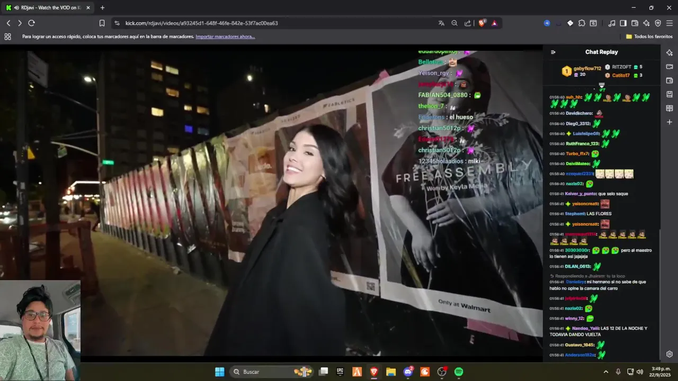Click chat username Davidkchero
The height and width of the screenshot is (381, 678).
579,113
